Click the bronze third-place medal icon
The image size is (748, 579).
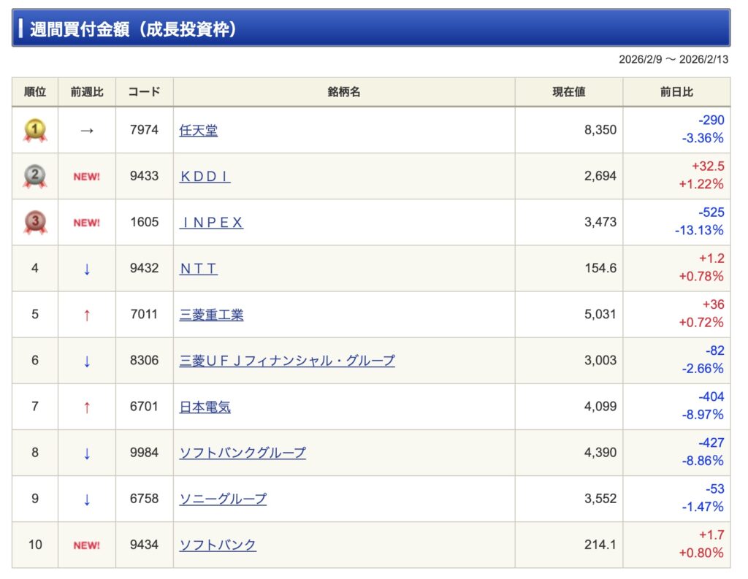(x=35, y=223)
